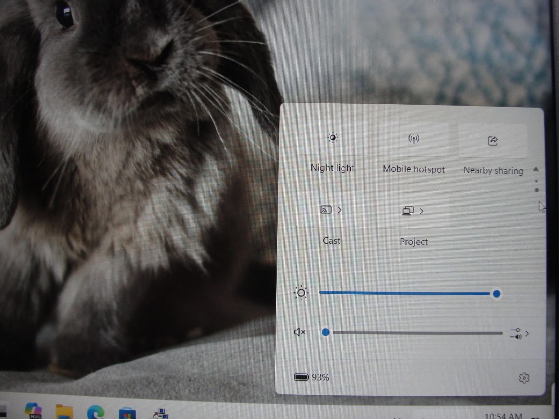Open the sound output selector icon
The width and height of the screenshot is (559, 419).
pyautogui.click(x=516, y=333)
